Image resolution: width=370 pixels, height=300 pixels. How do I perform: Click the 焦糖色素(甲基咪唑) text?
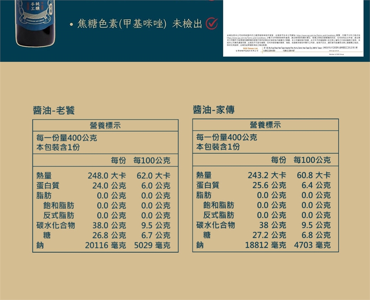pyautogui.click(x=122, y=24)
